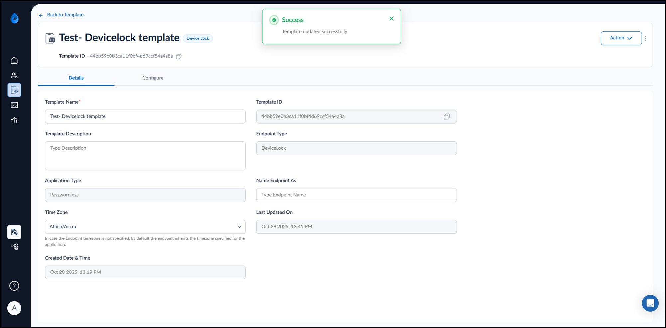This screenshot has width=666, height=328.
Task: Switch to the Configure tab
Action: (x=153, y=78)
